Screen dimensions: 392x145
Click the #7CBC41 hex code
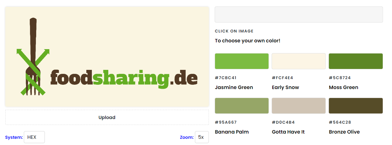click(x=226, y=78)
